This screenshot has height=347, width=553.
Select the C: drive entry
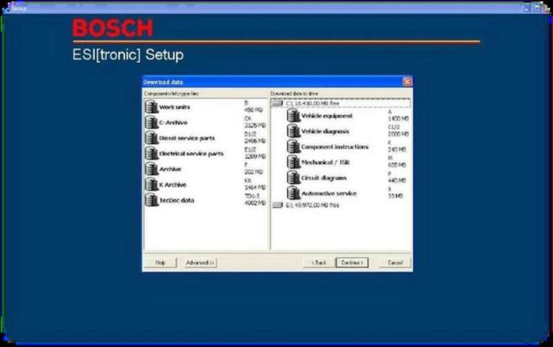click(x=311, y=103)
